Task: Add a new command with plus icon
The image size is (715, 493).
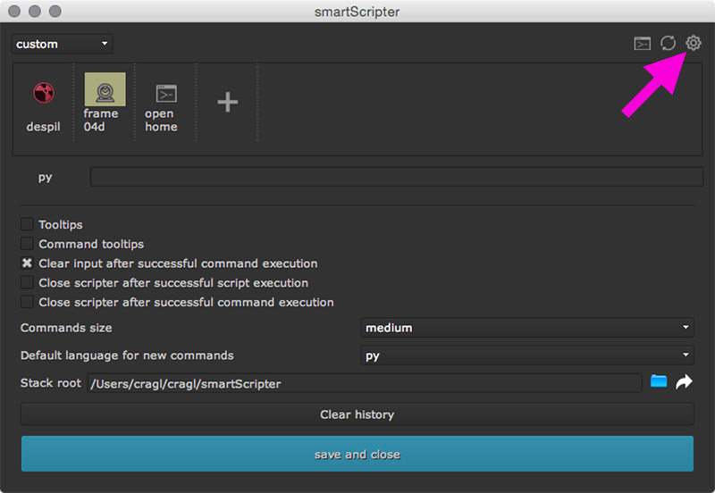Action: [x=228, y=102]
